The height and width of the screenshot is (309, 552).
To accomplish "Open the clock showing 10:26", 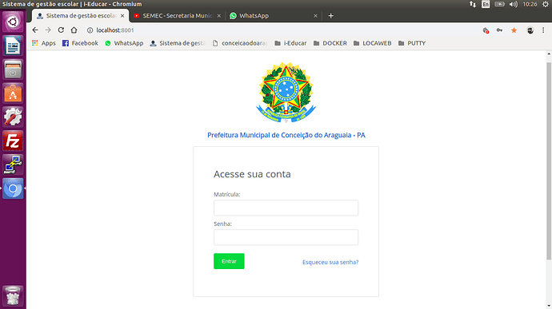I will point(530,4).
